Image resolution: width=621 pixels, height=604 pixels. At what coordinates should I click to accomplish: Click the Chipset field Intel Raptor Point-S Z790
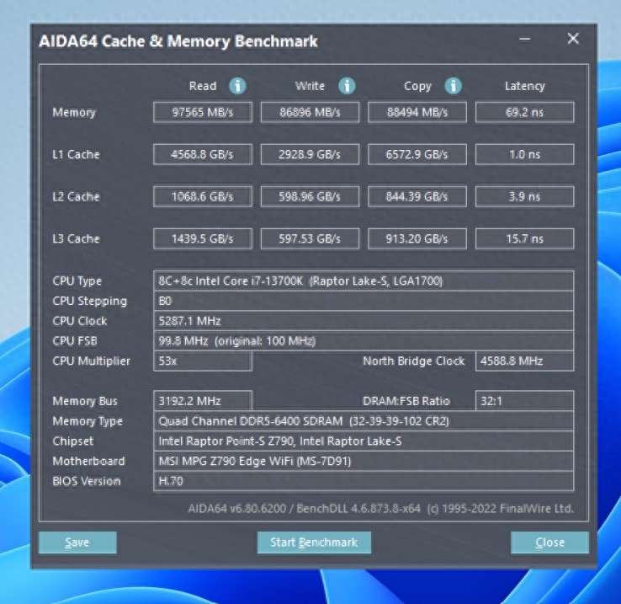pos(364,441)
